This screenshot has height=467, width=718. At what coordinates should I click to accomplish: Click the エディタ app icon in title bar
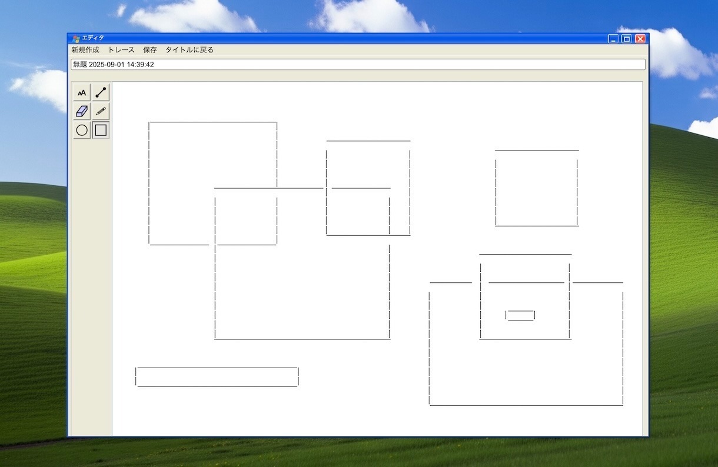click(x=76, y=38)
